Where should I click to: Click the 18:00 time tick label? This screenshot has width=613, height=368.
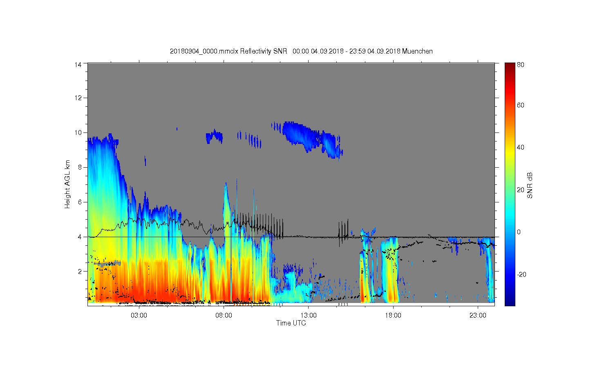pyautogui.click(x=393, y=316)
